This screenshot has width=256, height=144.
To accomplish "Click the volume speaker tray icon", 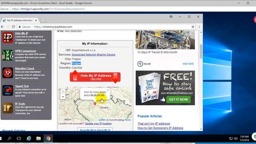I will coord(236,138).
